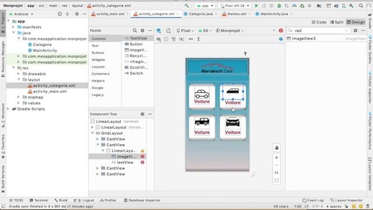373x210 pixels.
Task: Select the pan hand tool on canvas
Action: tap(276, 148)
